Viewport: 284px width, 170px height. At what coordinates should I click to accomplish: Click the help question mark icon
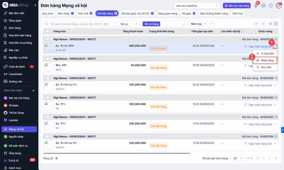click(x=263, y=6)
